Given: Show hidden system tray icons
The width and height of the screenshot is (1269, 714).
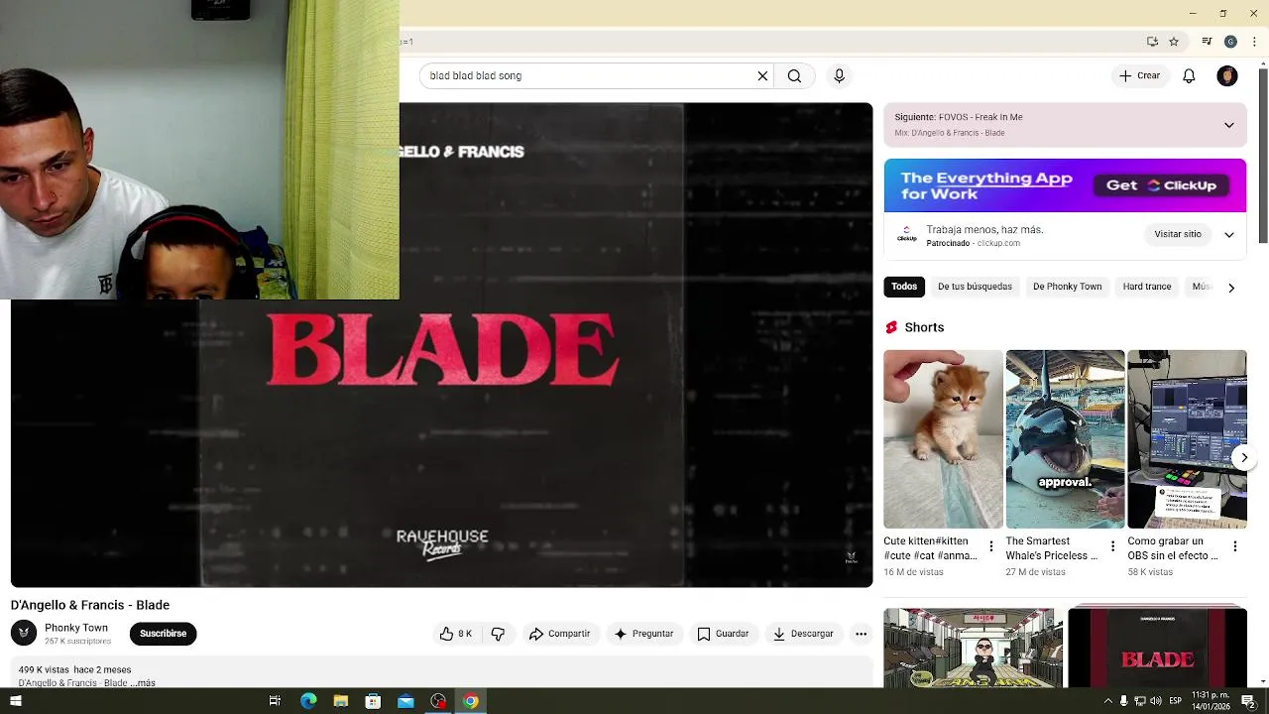Looking at the screenshot, I should (1108, 701).
